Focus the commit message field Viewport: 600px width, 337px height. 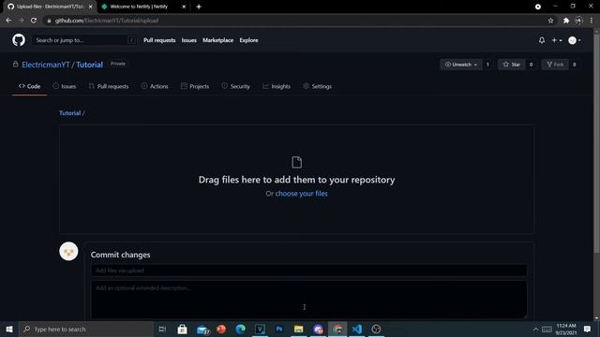point(308,271)
